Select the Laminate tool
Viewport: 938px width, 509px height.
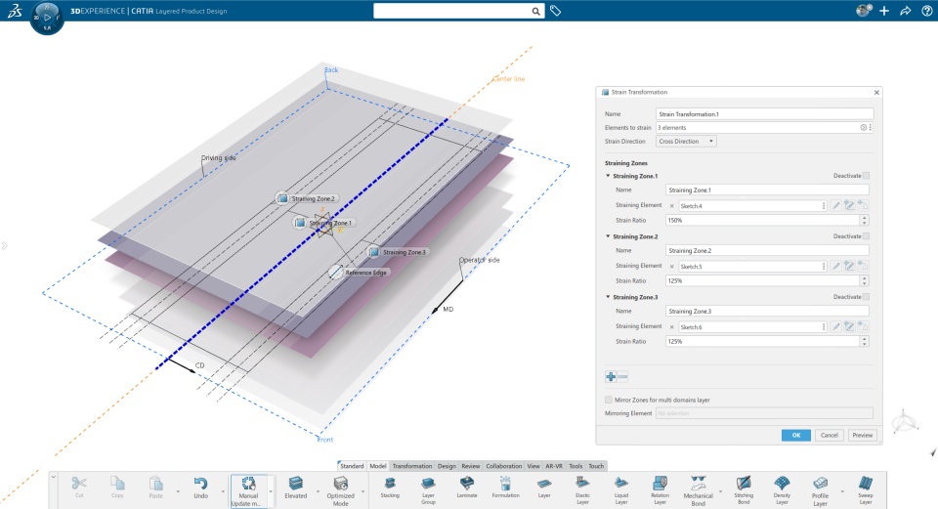pos(467,487)
